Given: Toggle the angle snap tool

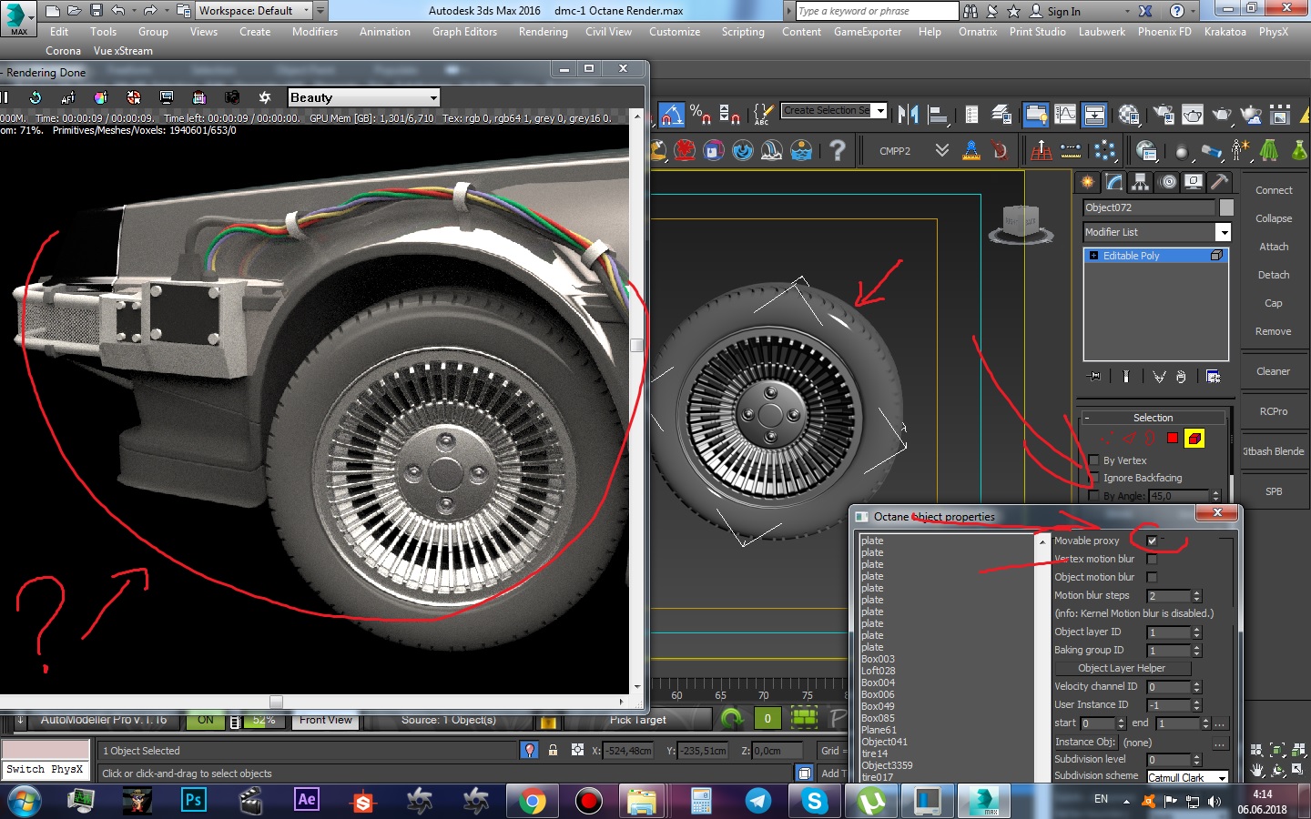Looking at the screenshot, I should coord(671,114).
